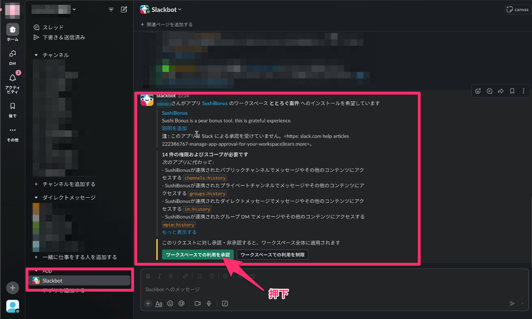Toggle strikethrough formatting in composer
The height and width of the screenshot is (319, 532).
(171, 276)
